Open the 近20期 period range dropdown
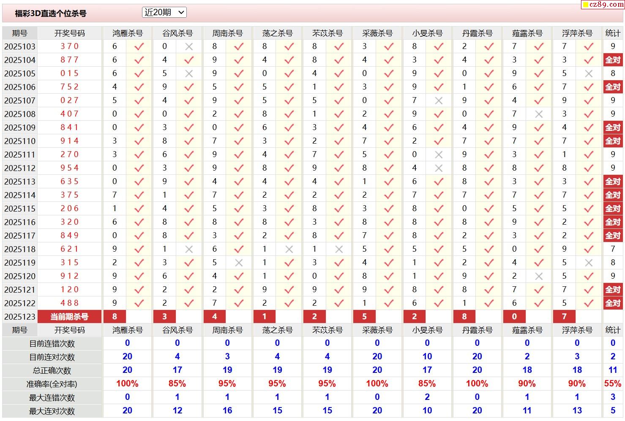This screenshot has width=625, height=421. [x=164, y=13]
